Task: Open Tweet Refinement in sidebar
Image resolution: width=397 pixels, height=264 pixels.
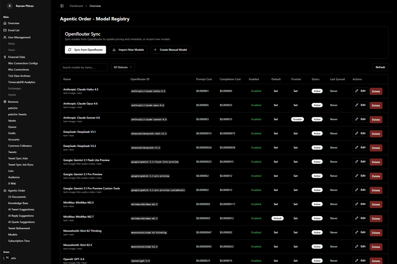Action: 19,228
